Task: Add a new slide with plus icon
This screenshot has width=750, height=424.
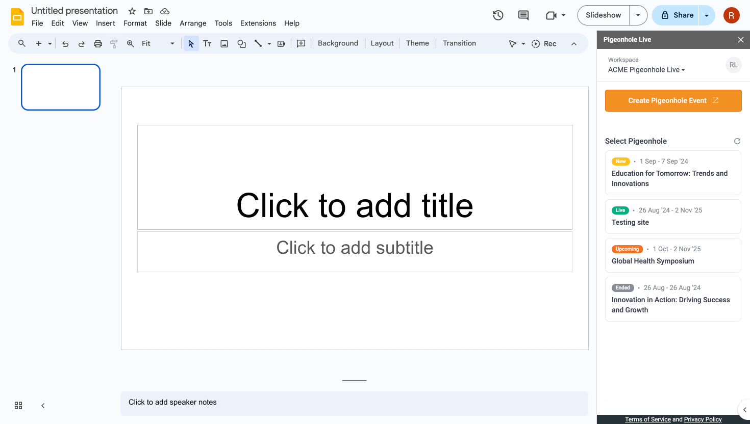Action: click(x=39, y=43)
